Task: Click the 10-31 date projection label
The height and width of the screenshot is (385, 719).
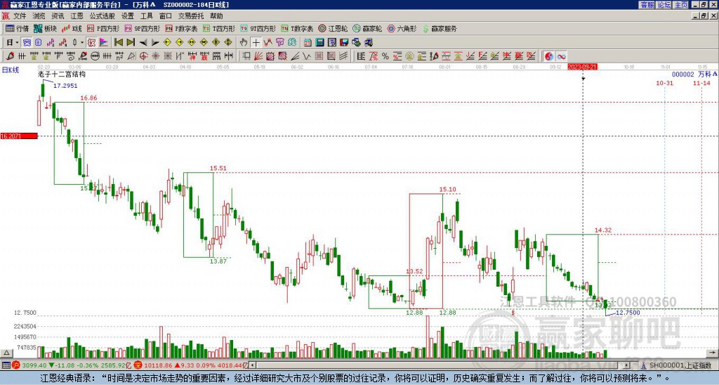Action: click(x=664, y=83)
